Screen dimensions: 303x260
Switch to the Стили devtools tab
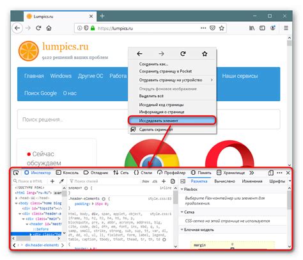click(143, 173)
